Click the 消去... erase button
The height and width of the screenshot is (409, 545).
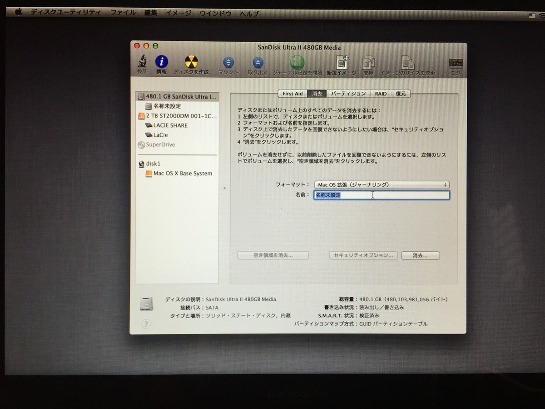[421, 255]
